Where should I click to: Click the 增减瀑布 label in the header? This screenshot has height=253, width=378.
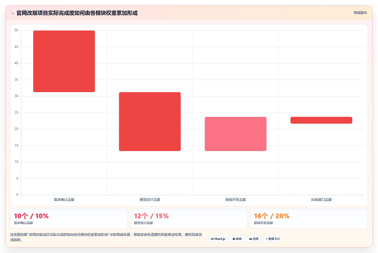tap(360, 13)
